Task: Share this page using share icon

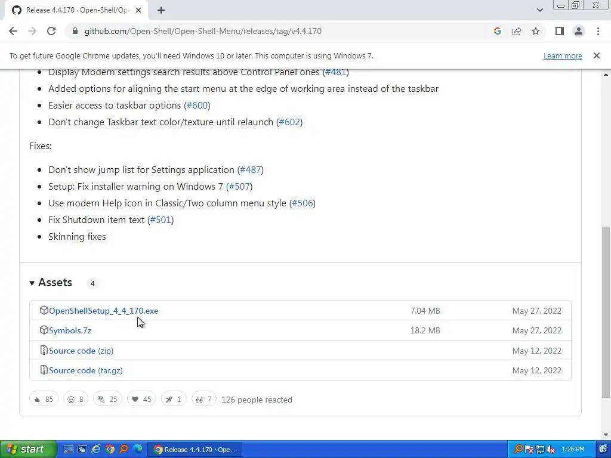Action: tap(517, 31)
